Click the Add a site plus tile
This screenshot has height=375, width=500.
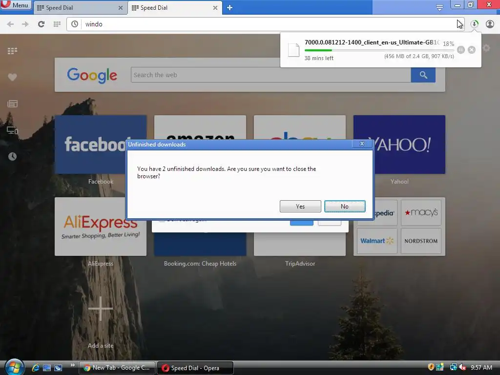tap(101, 309)
